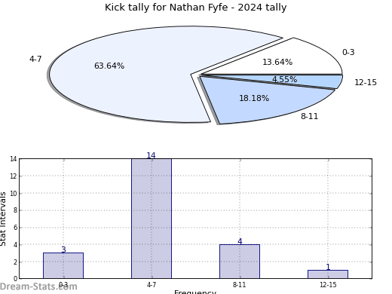Click the 4-7 x-axis tick label

coord(152,285)
